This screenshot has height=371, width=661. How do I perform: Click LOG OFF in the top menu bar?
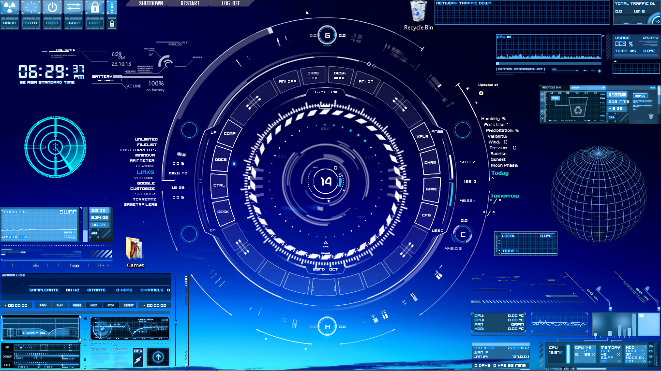[x=232, y=2]
